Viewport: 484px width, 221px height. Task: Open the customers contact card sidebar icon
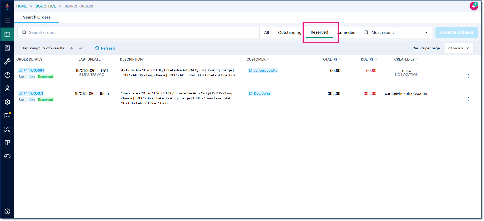8,48
